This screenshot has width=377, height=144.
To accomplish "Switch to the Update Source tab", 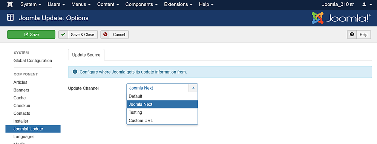I will pyautogui.click(x=86, y=55).
